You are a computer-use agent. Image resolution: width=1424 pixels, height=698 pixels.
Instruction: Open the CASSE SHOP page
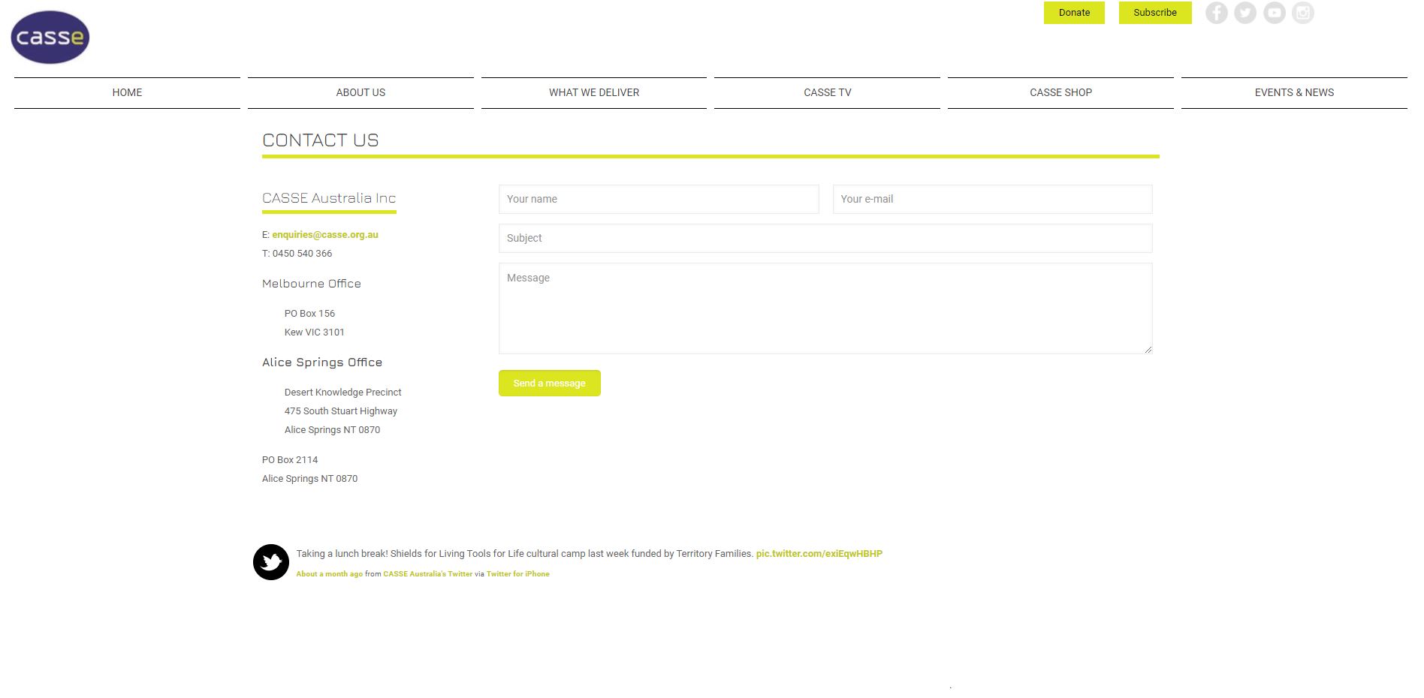pyautogui.click(x=1060, y=92)
